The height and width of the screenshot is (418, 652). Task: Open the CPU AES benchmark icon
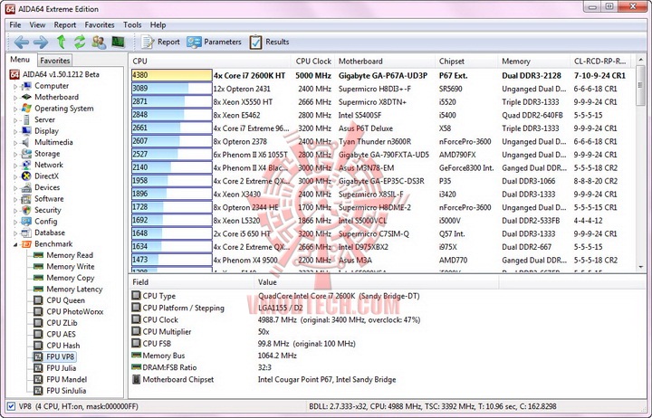click(38, 334)
